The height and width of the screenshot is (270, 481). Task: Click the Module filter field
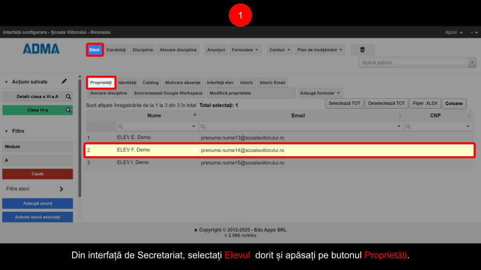click(x=38, y=146)
